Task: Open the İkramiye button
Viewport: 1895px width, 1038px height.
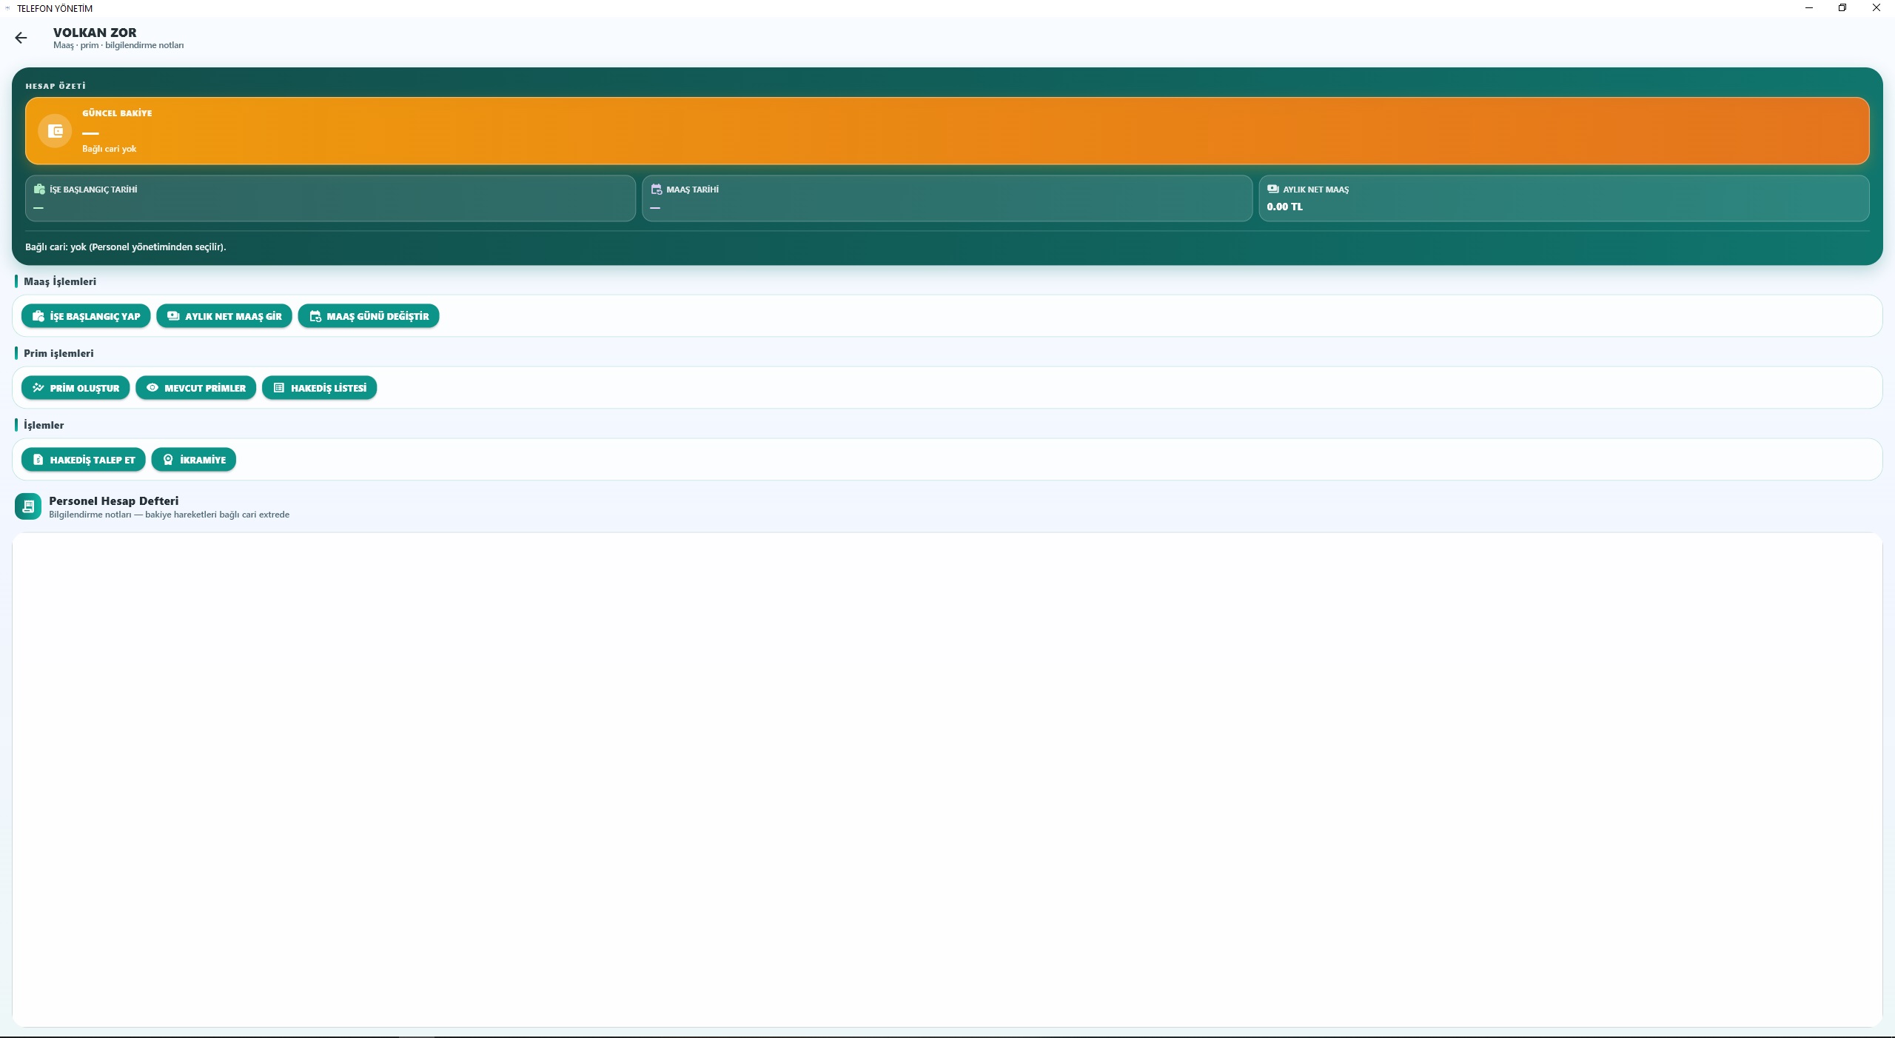Action: click(194, 460)
